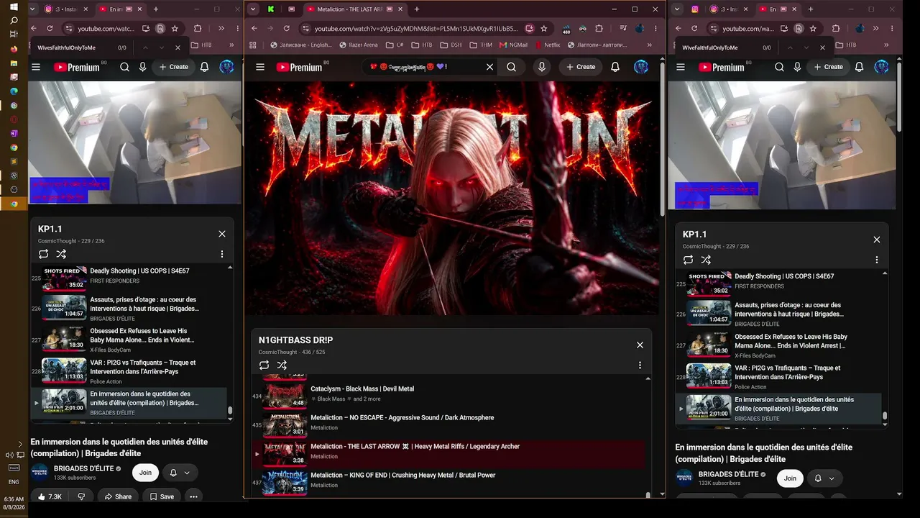Screen dimensions: 920x518
Task: Open tab search dropdown in middle window
Action: point(253,9)
